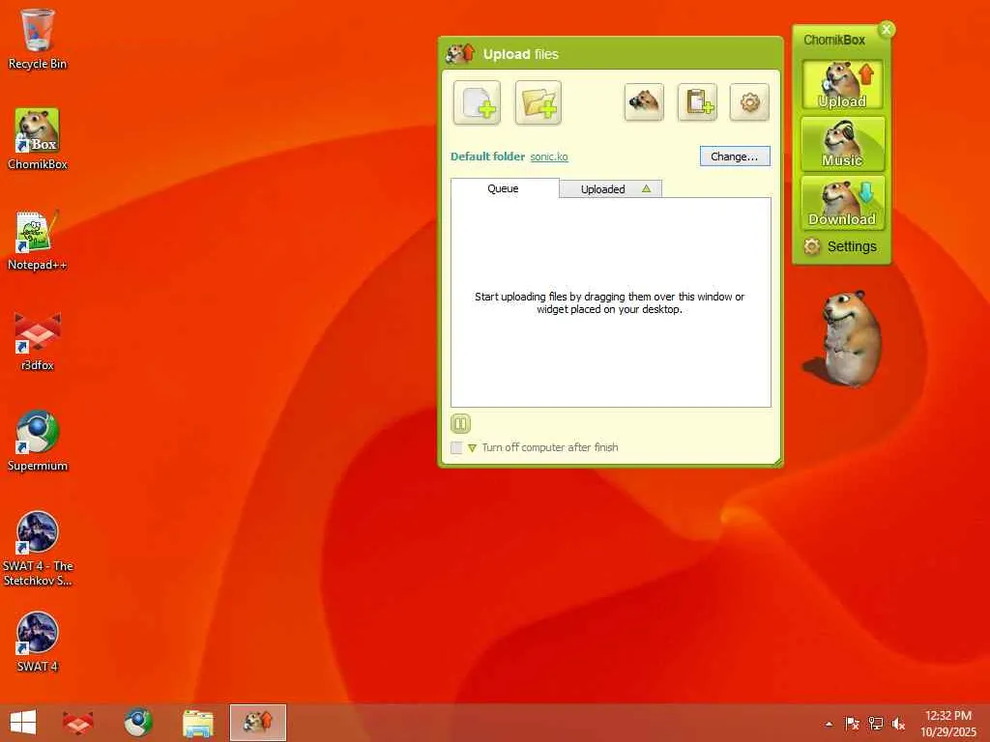Click the Change... button
The image size is (990, 742).
(x=735, y=157)
